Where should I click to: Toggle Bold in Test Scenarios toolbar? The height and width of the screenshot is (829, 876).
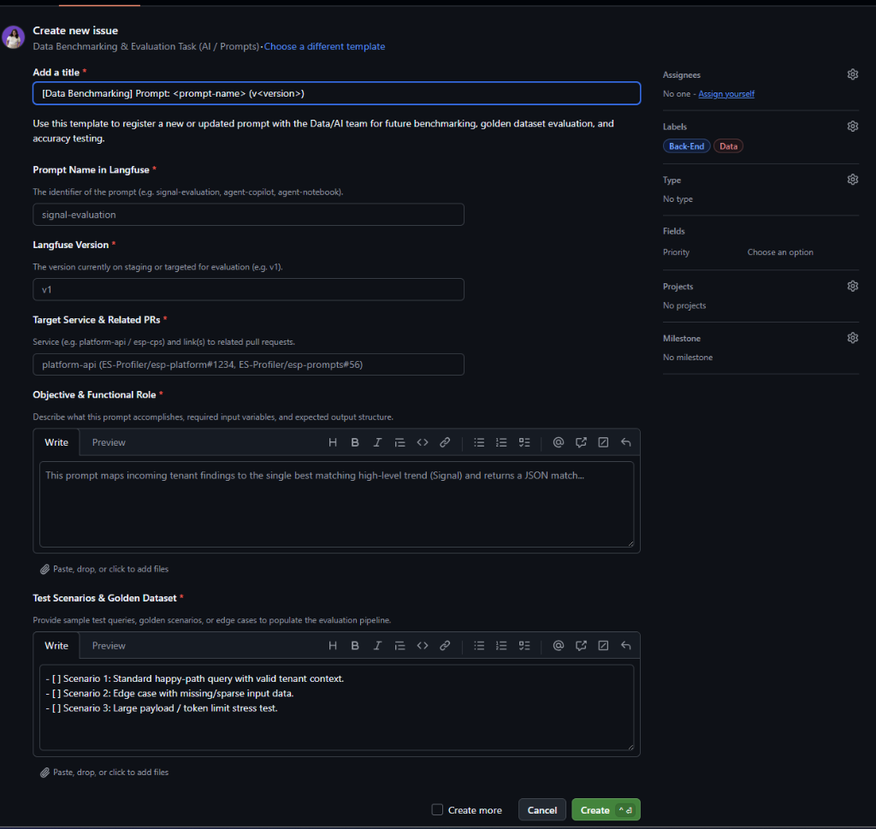click(x=355, y=646)
